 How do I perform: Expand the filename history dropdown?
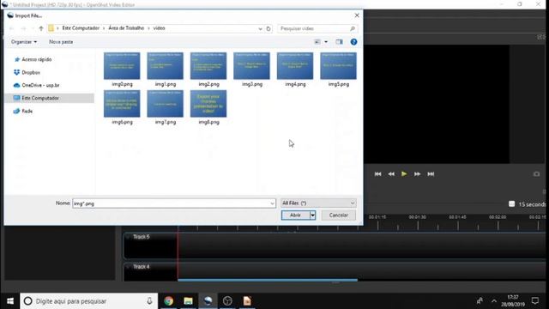click(273, 203)
